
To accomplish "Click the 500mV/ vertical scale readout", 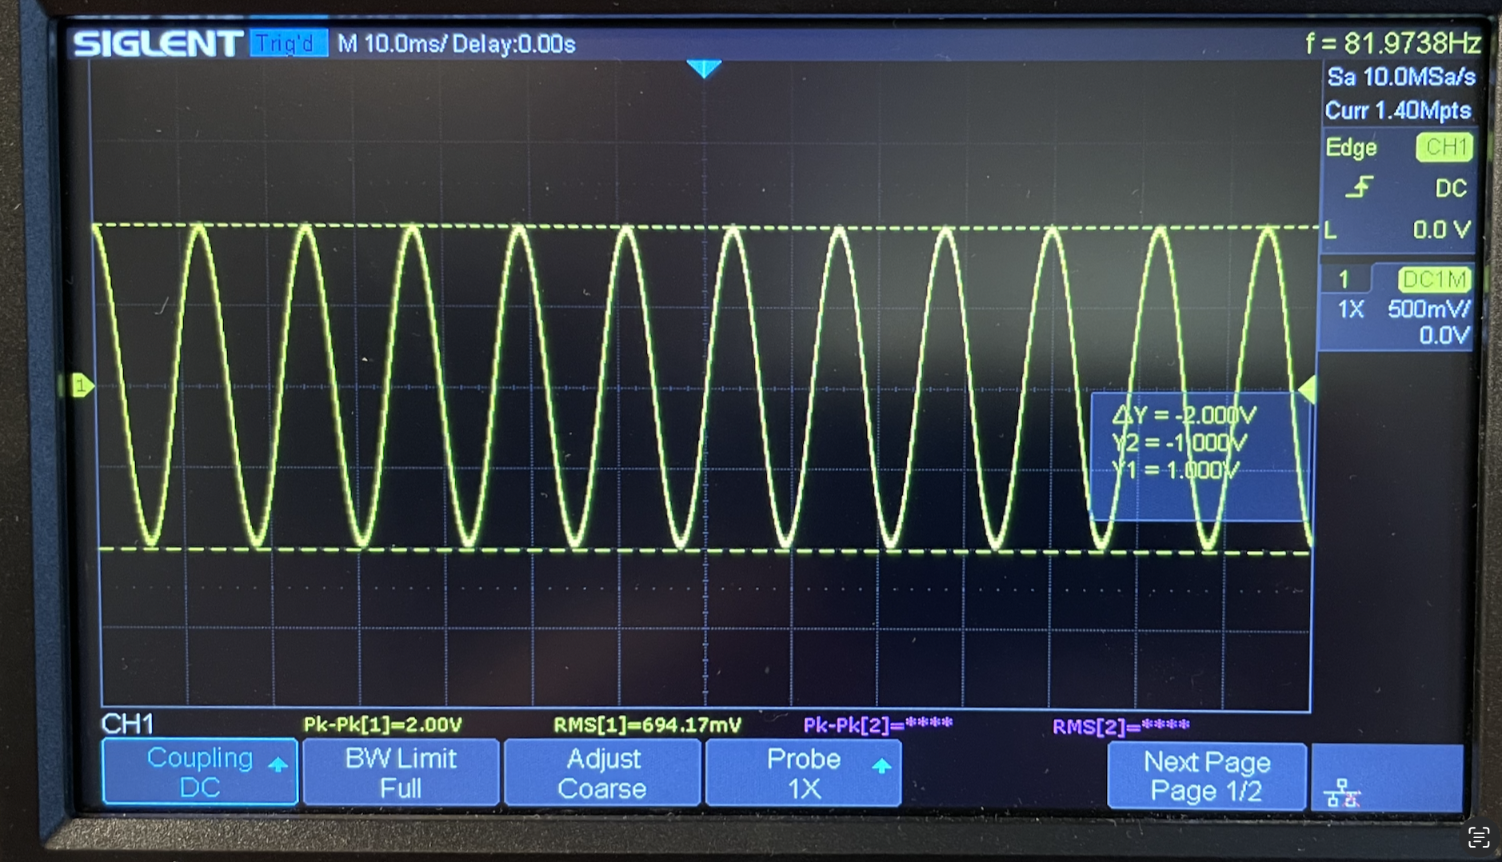I will (x=1428, y=309).
